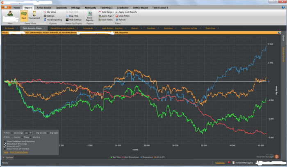
Task: Close the Holecards report tab
Action: pos(96,28)
